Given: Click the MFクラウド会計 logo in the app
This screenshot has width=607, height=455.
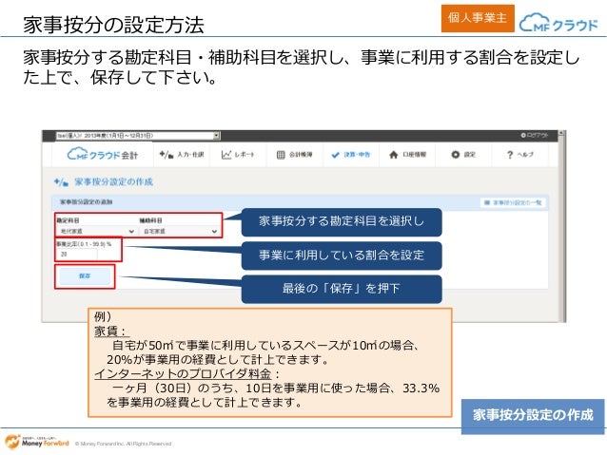Looking at the screenshot, I should (x=103, y=155).
